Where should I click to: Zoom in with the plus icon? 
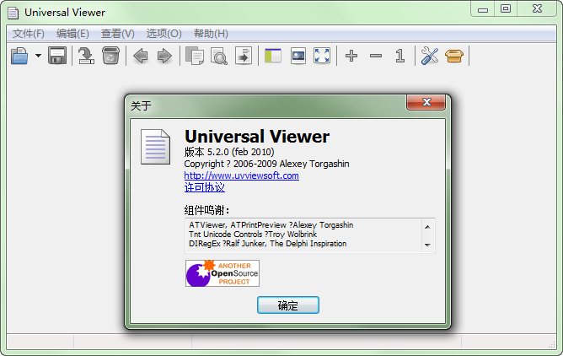[x=351, y=56]
